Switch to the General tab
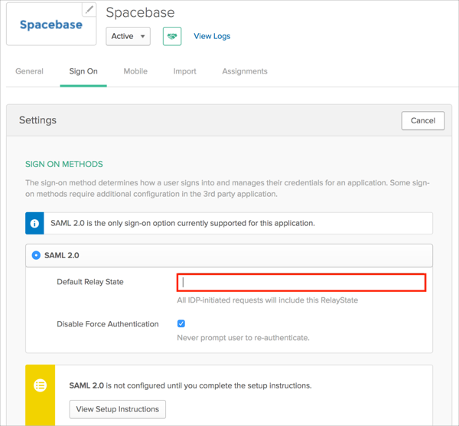The height and width of the screenshot is (426, 459). [30, 71]
